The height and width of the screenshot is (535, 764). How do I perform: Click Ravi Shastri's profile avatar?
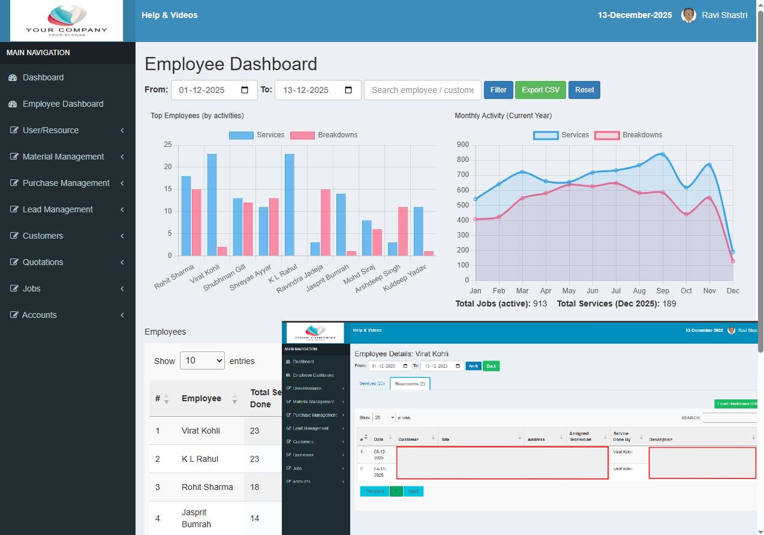[x=688, y=15]
